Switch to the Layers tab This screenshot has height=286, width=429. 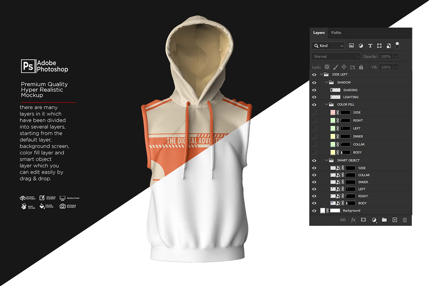point(319,33)
